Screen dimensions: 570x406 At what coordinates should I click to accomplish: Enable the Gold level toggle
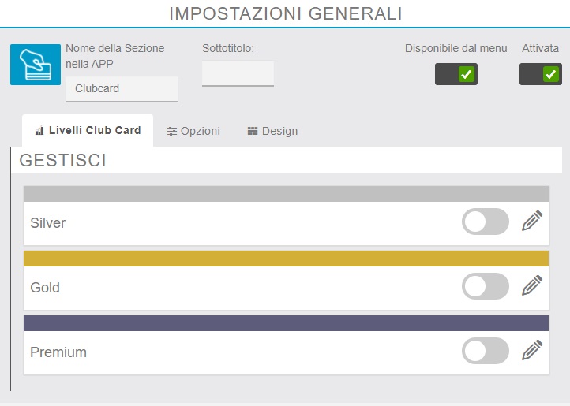pos(485,286)
